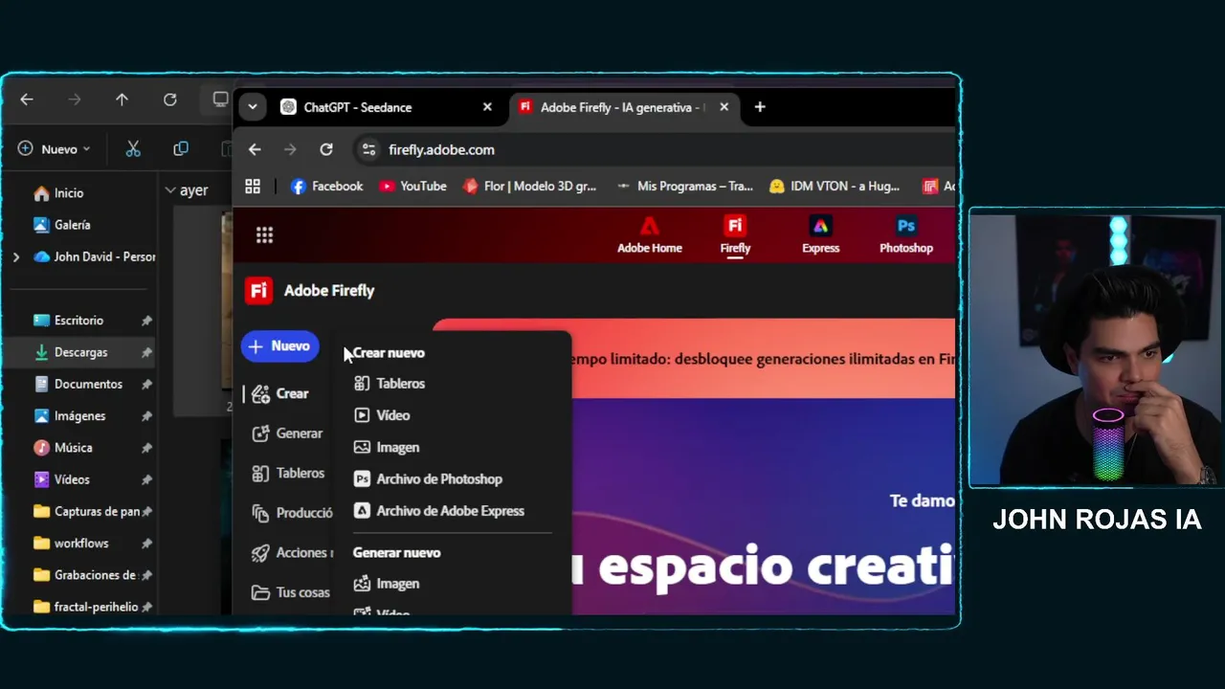
Task: Close the Adobe Firefly tab
Action: point(724,107)
